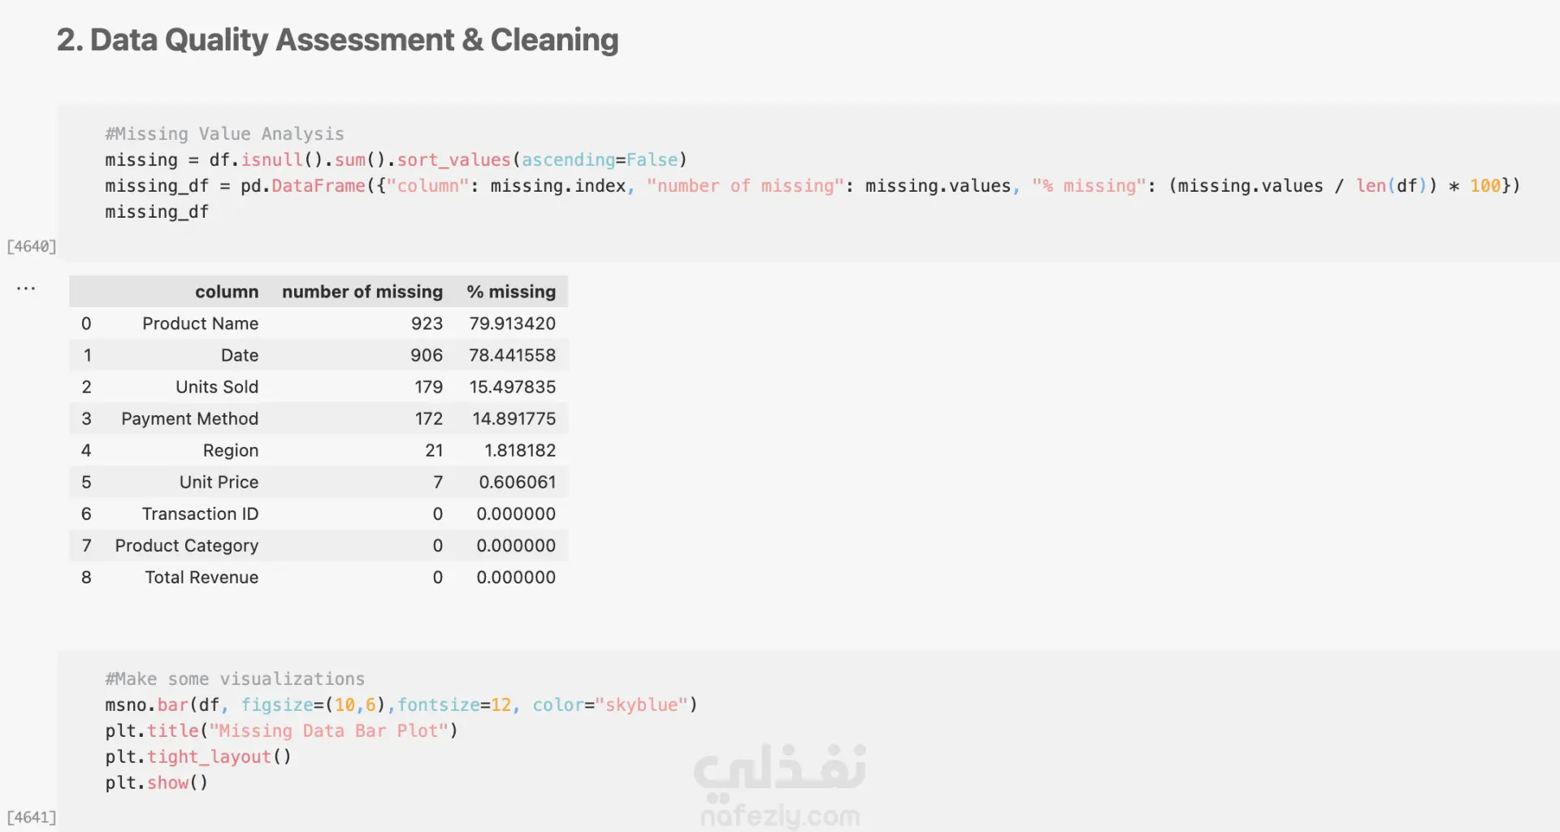Click the 79.913420 percent value
Viewport: 1560px width, 832px height.
pyautogui.click(x=512, y=323)
